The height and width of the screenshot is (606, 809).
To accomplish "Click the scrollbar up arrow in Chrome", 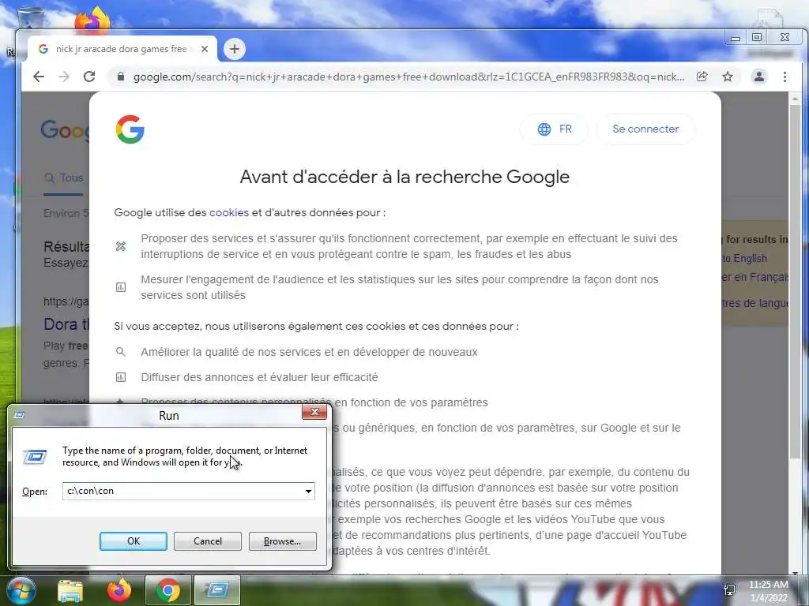I will point(795,99).
